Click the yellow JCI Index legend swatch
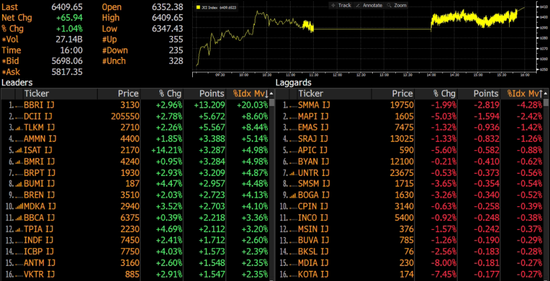This screenshot has width=550, height=281. point(199,6)
